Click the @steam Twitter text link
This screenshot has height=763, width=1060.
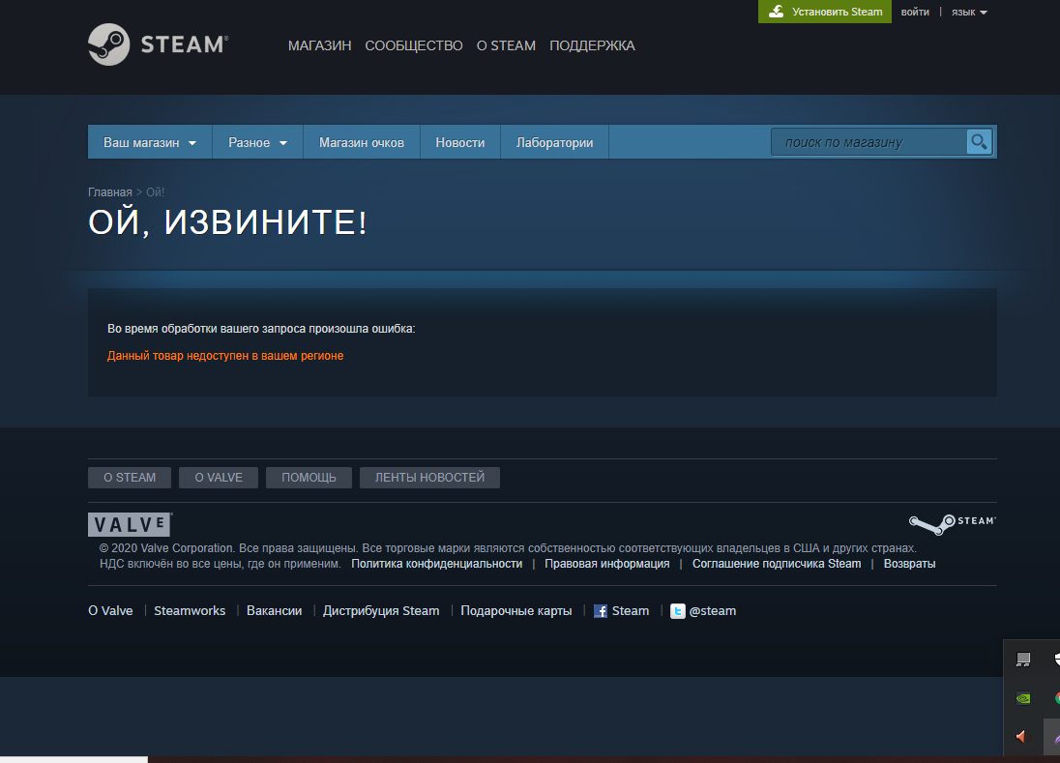click(x=713, y=611)
